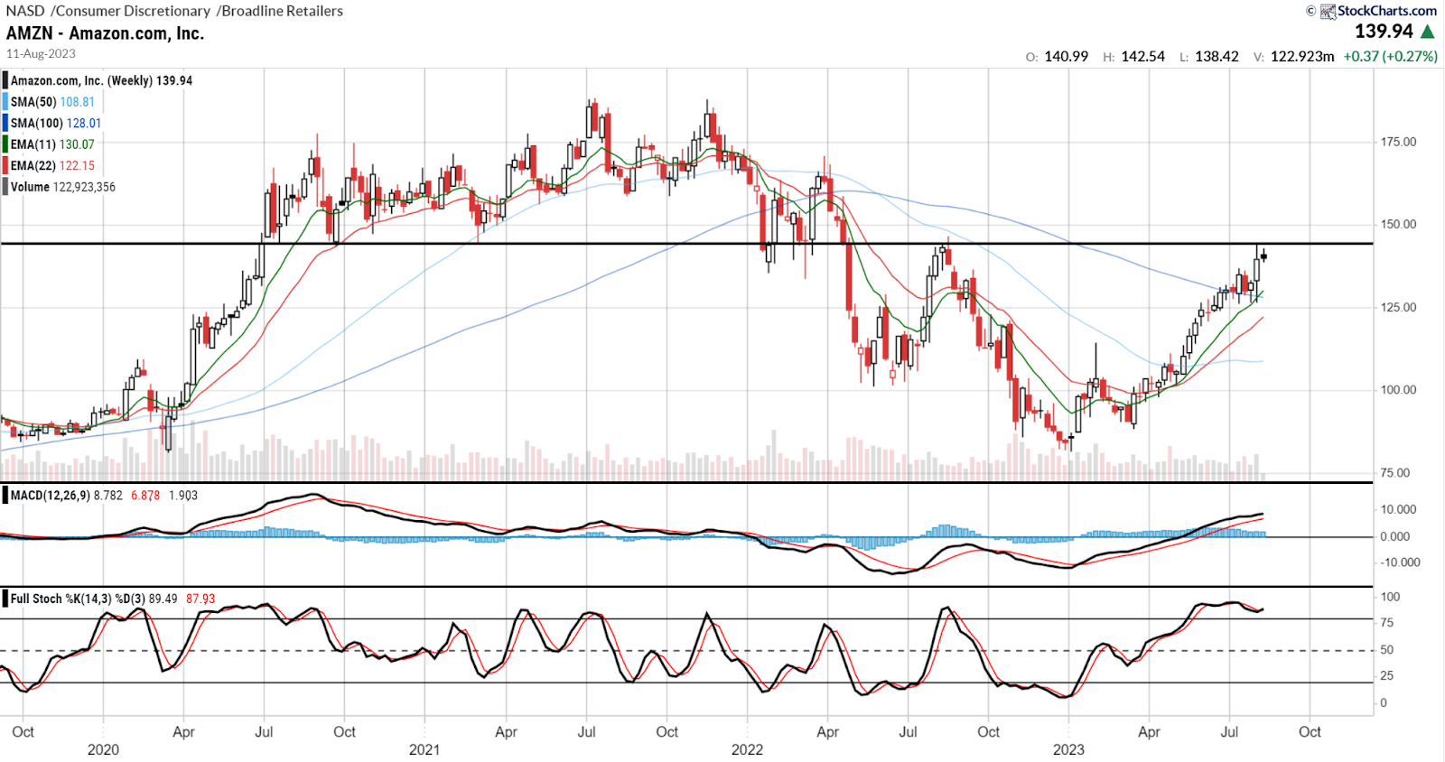Click the StockCharts logo icon
This screenshot has width=1445, height=762.
[x=1328, y=11]
